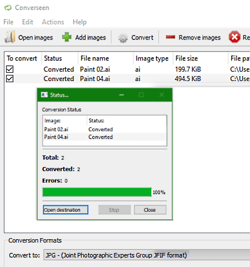Uncheck the Paint 04.ai convert checkbox

click(x=9, y=79)
